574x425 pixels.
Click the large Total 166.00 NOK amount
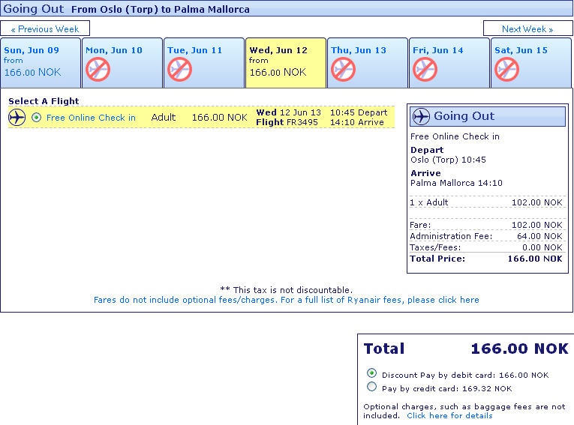[x=519, y=349]
